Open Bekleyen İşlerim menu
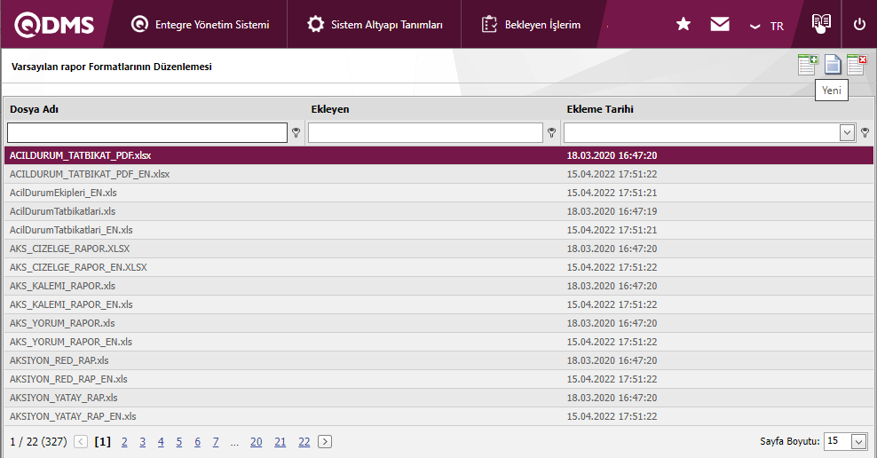 pyautogui.click(x=531, y=25)
